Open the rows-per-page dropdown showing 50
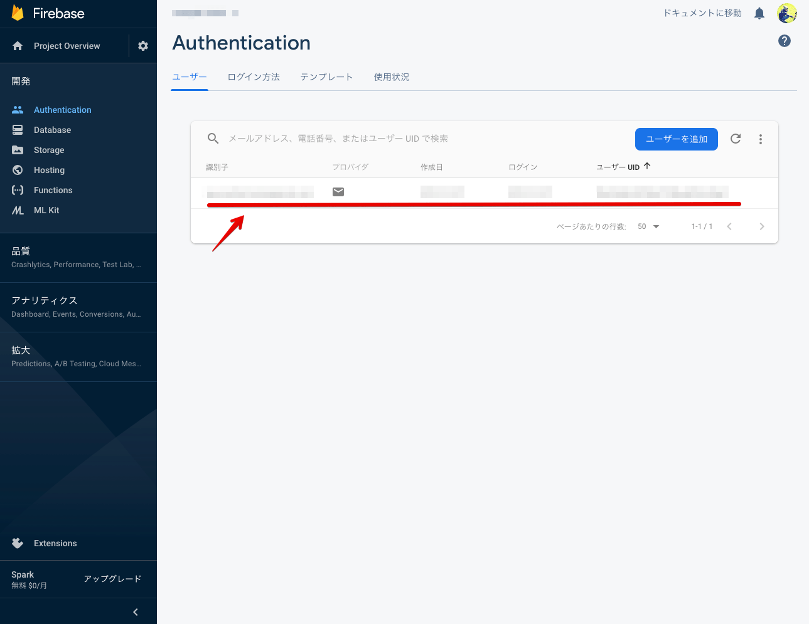 [647, 226]
